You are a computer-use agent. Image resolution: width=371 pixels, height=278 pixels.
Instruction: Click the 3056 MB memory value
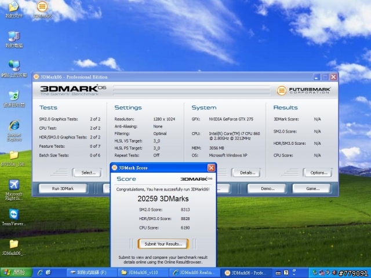(x=216, y=148)
